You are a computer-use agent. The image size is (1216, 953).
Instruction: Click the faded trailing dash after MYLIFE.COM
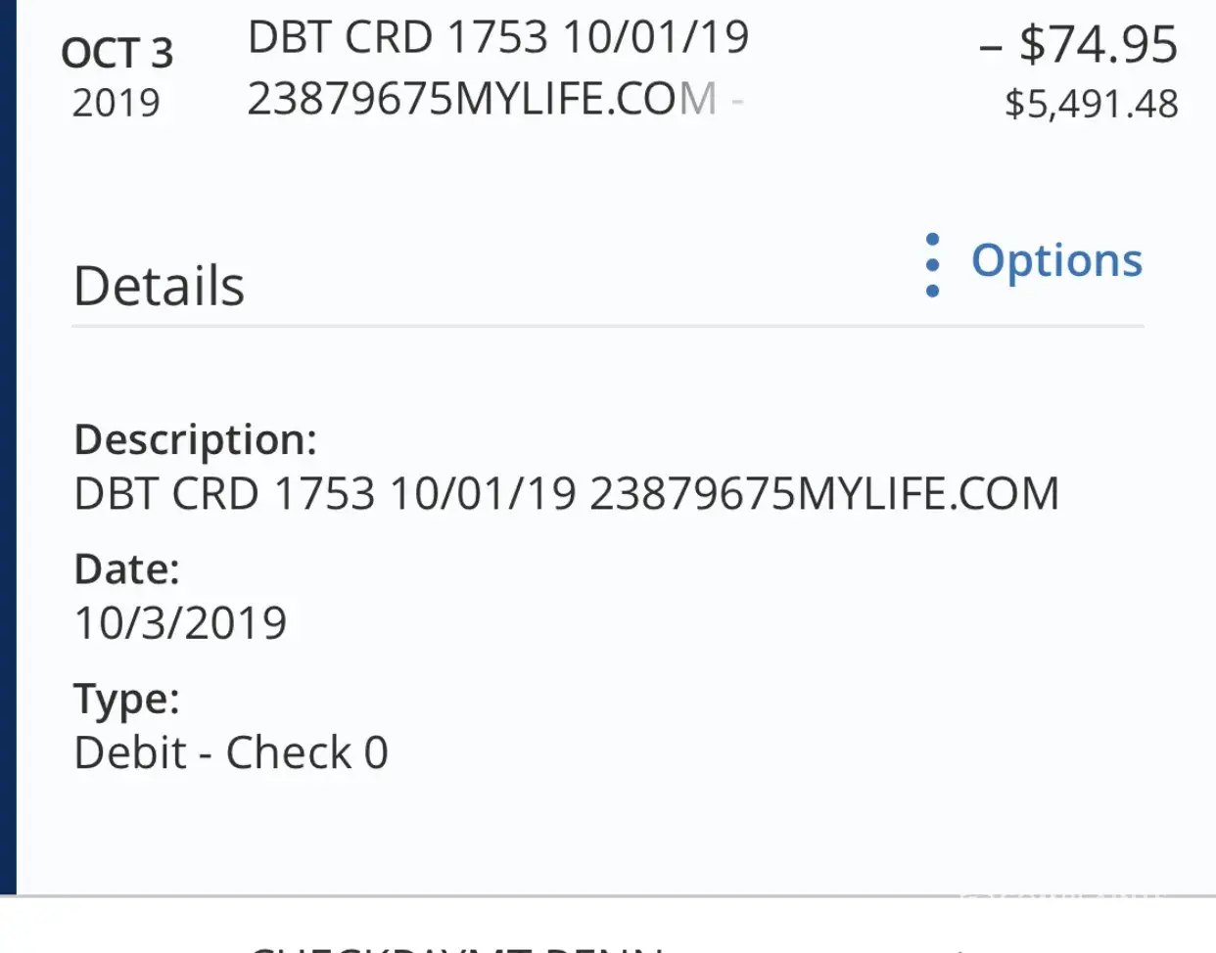click(736, 100)
